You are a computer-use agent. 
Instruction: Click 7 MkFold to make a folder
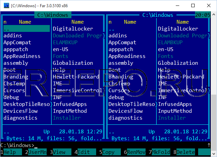tap(161, 152)
